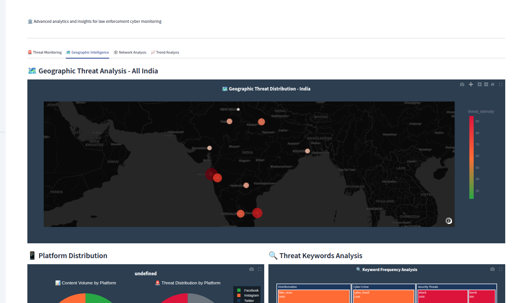Expand Platform Distribution chart to fullscreen

click(260, 269)
